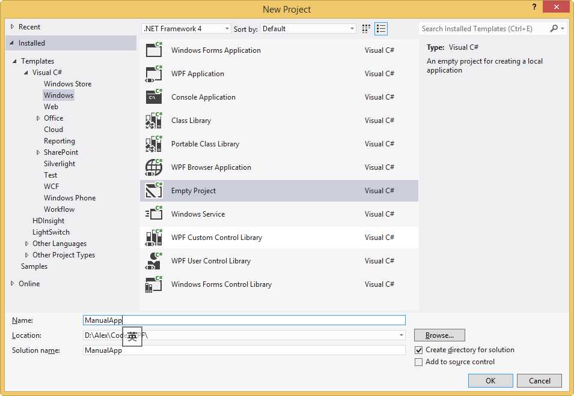Screen dimensions: 574x396
Task: Collapse the Templates tree node
Action: 14,61
